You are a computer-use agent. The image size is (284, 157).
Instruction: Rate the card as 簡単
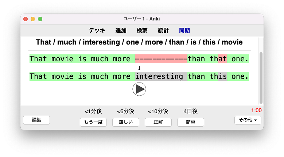pos(191,122)
